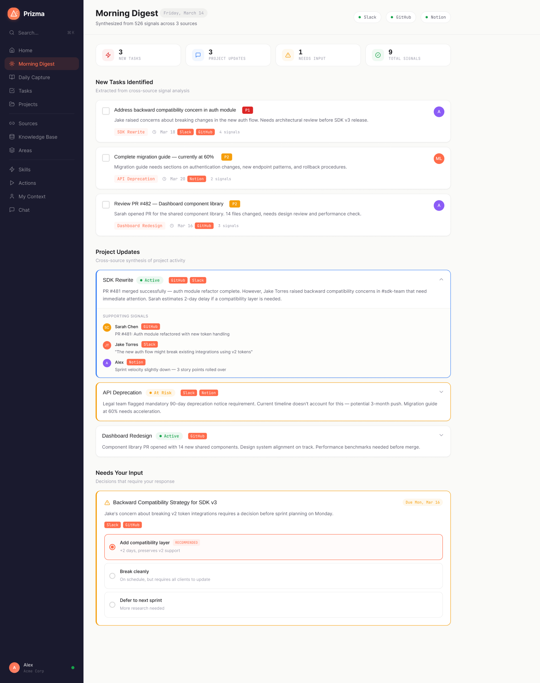Click the GitHub source button in header
540x683 pixels.
(401, 17)
